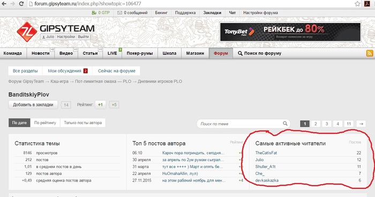This screenshot has height=197, width=375.
Task: Open the Julio profile link under logo
Action: (x=48, y=36)
